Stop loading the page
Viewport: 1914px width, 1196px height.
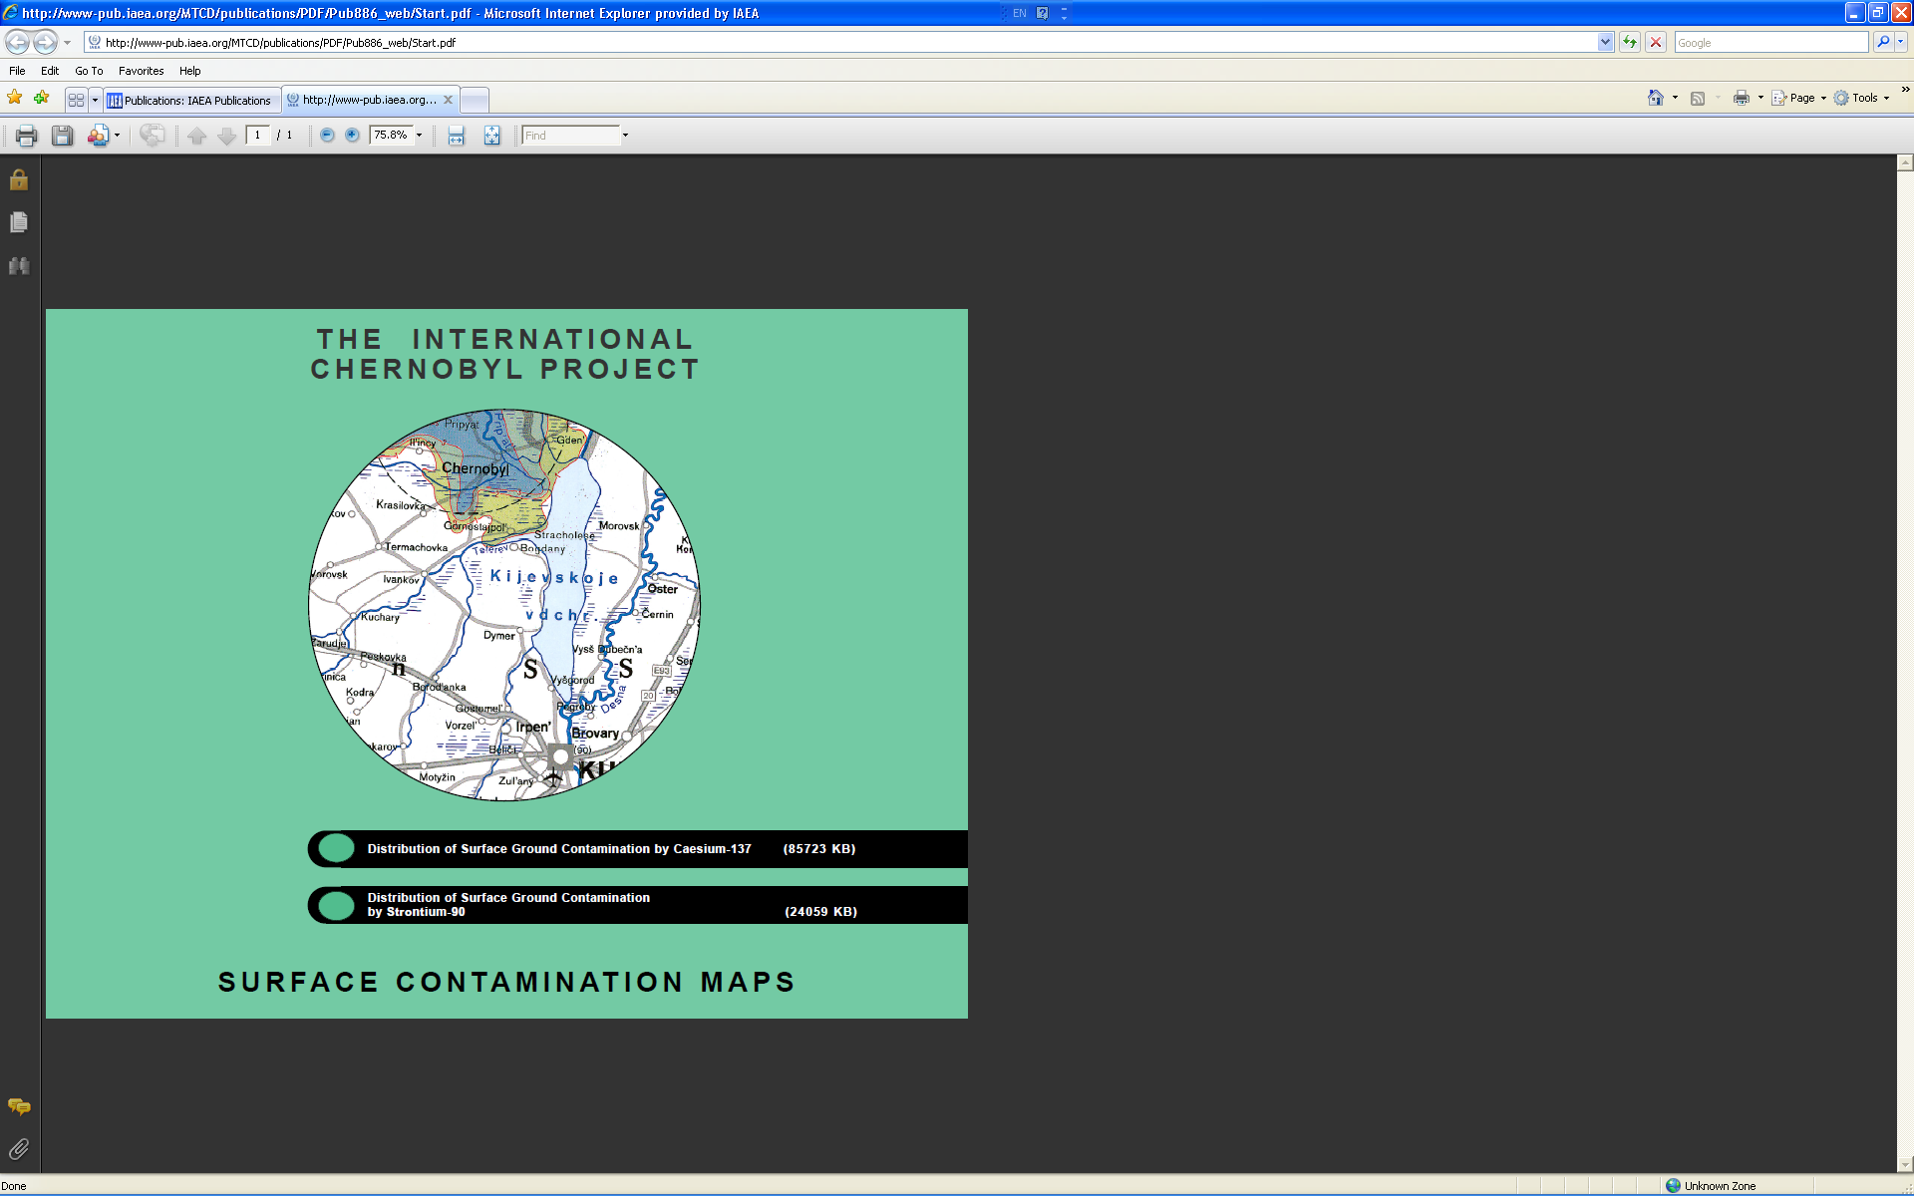tap(1656, 42)
